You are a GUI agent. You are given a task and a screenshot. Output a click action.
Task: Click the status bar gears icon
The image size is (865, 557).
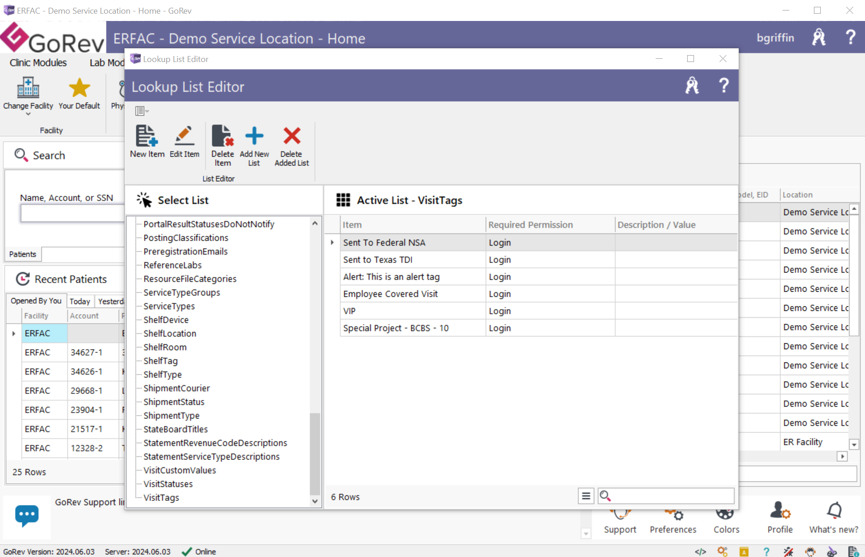point(722,552)
